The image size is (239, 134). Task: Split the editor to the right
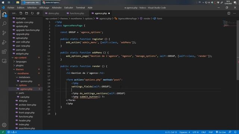point(229,13)
